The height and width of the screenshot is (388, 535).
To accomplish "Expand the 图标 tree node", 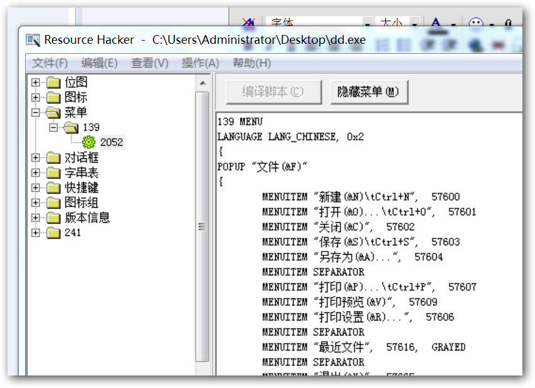I will pyautogui.click(x=36, y=98).
